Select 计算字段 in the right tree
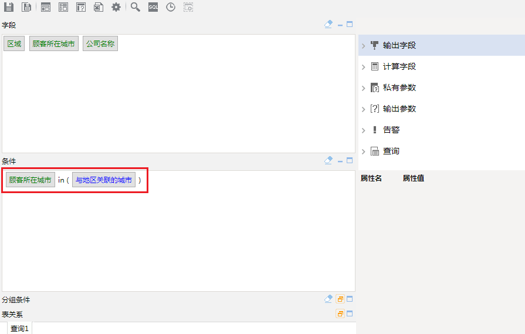The image size is (525, 334). pyautogui.click(x=399, y=66)
